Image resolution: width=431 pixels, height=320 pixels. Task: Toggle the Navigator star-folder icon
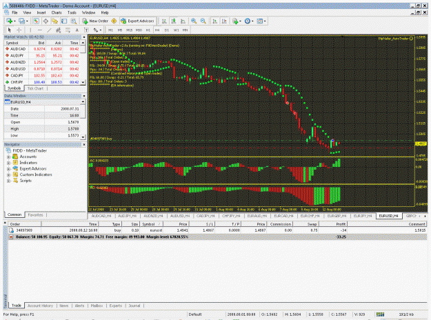click(54, 21)
